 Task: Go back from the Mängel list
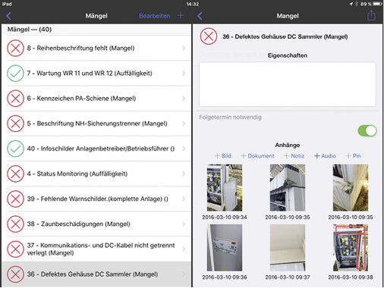pyautogui.click(x=8, y=16)
